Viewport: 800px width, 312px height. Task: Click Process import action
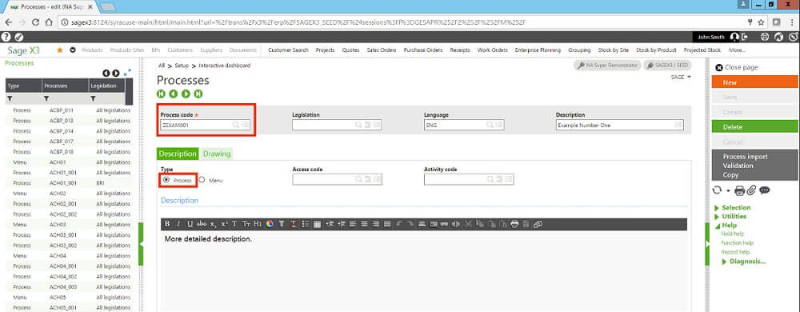pos(745,157)
